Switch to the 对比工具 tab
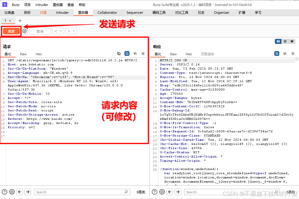This screenshot has height=199, width=299. click(181, 13)
